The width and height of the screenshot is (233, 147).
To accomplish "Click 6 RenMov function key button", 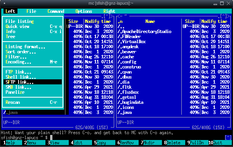I will 128,143.
